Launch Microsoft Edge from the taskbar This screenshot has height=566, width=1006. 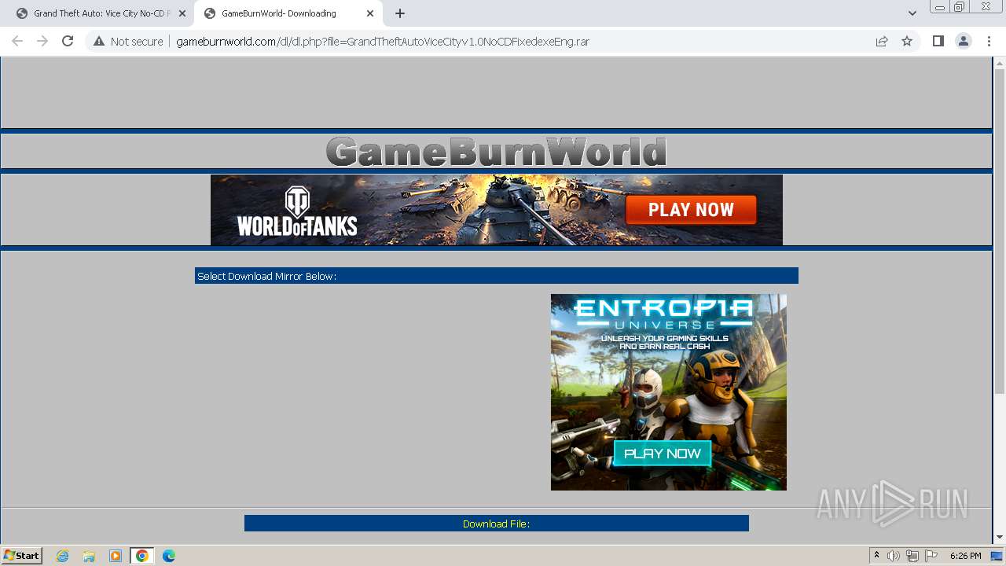pos(169,556)
